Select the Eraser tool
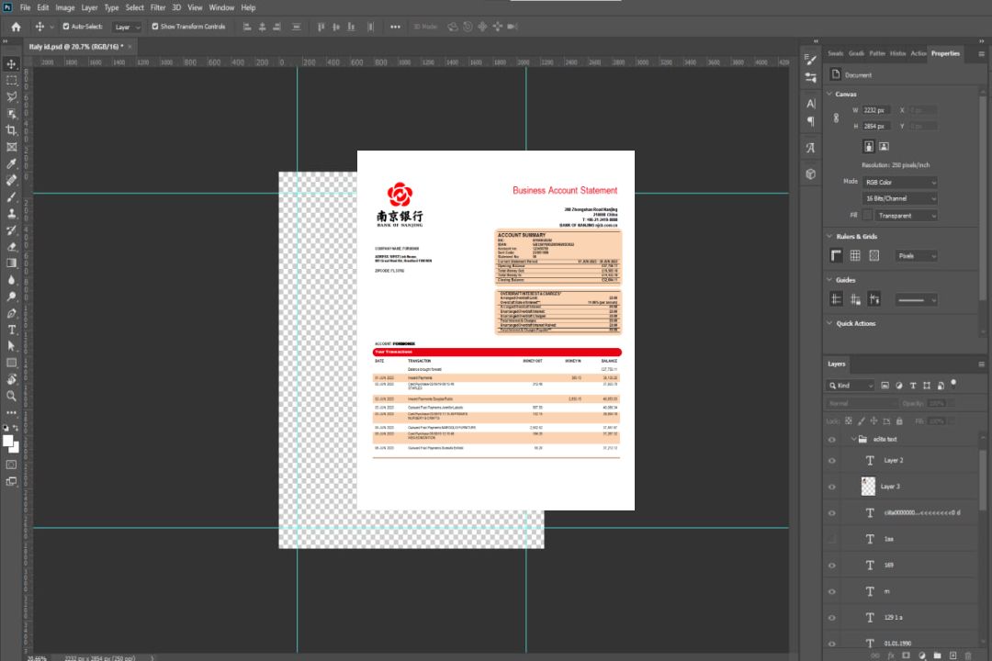 [11, 247]
